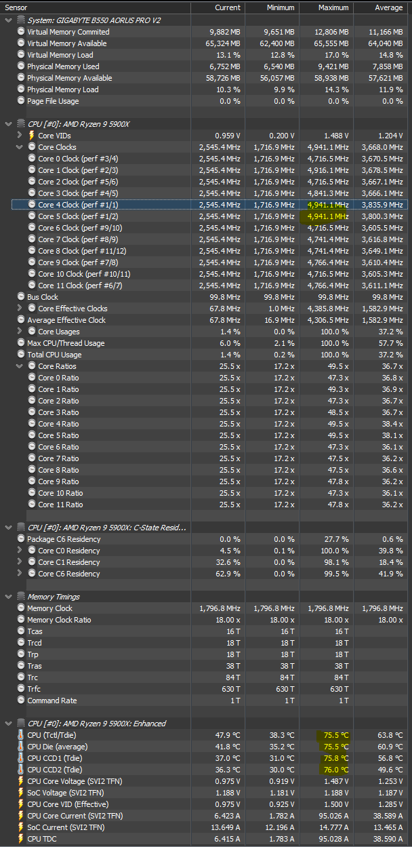This screenshot has height=847, width=412.
Task: Expand the Core Usages row
Action: click(20, 332)
